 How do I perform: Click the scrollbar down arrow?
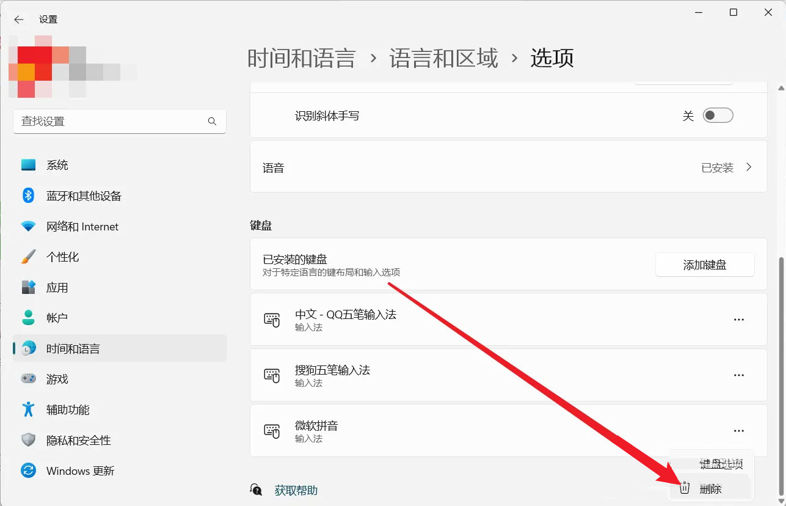781,501
